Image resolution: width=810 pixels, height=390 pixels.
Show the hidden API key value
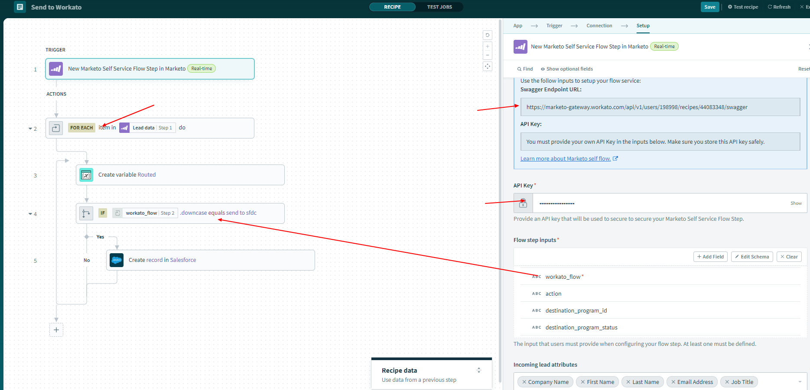coord(796,203)
